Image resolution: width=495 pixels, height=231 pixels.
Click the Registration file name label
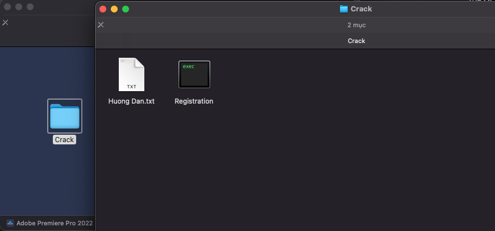point(194,101)
